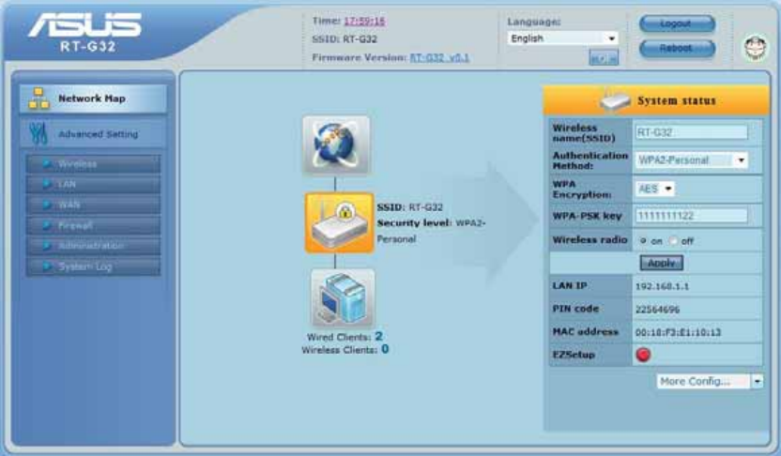Click the arrow bullet beside Wireless
781x456 pixels.
pyautogui.click(x=47, y=163)
